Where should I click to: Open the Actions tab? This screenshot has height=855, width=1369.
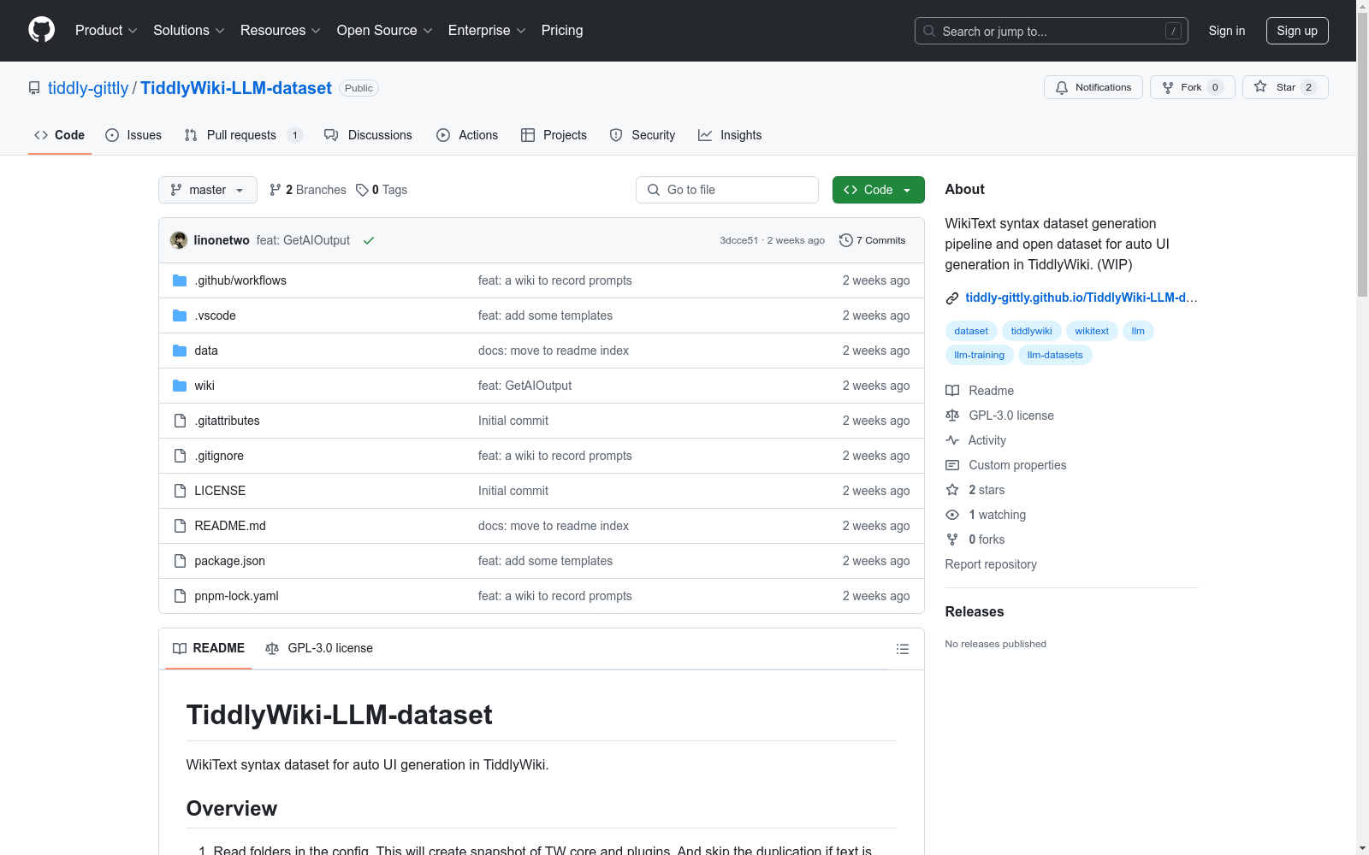point(467,135)
